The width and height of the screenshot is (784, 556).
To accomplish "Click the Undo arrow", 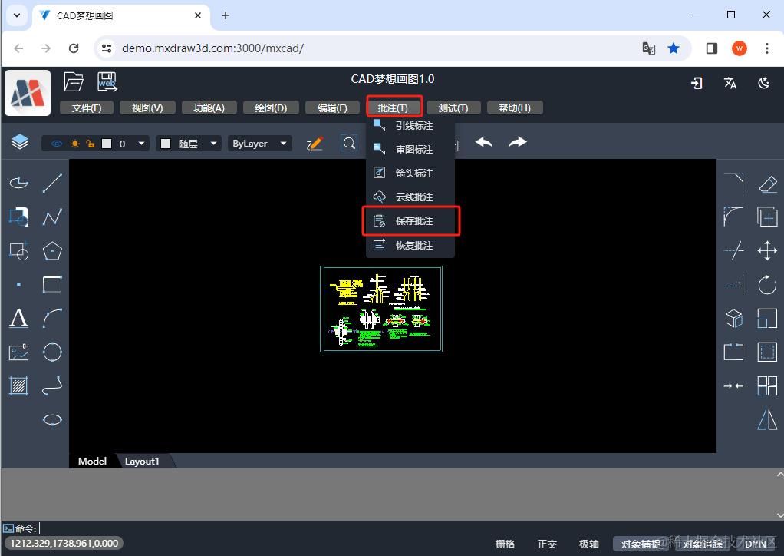I will click(x=484, y=143).
